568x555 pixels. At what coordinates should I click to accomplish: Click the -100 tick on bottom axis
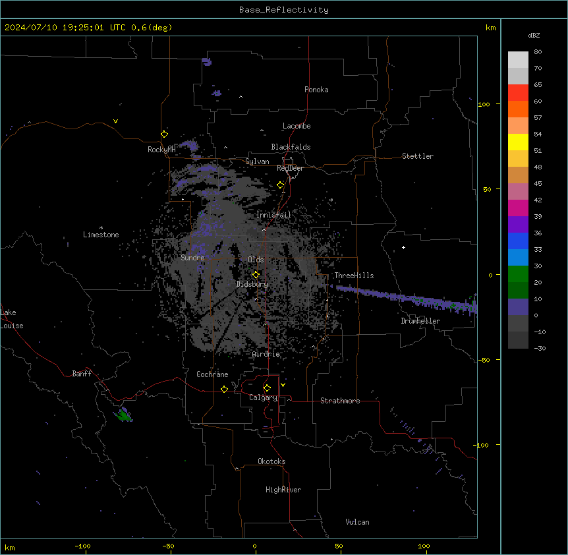coord(82,546)
